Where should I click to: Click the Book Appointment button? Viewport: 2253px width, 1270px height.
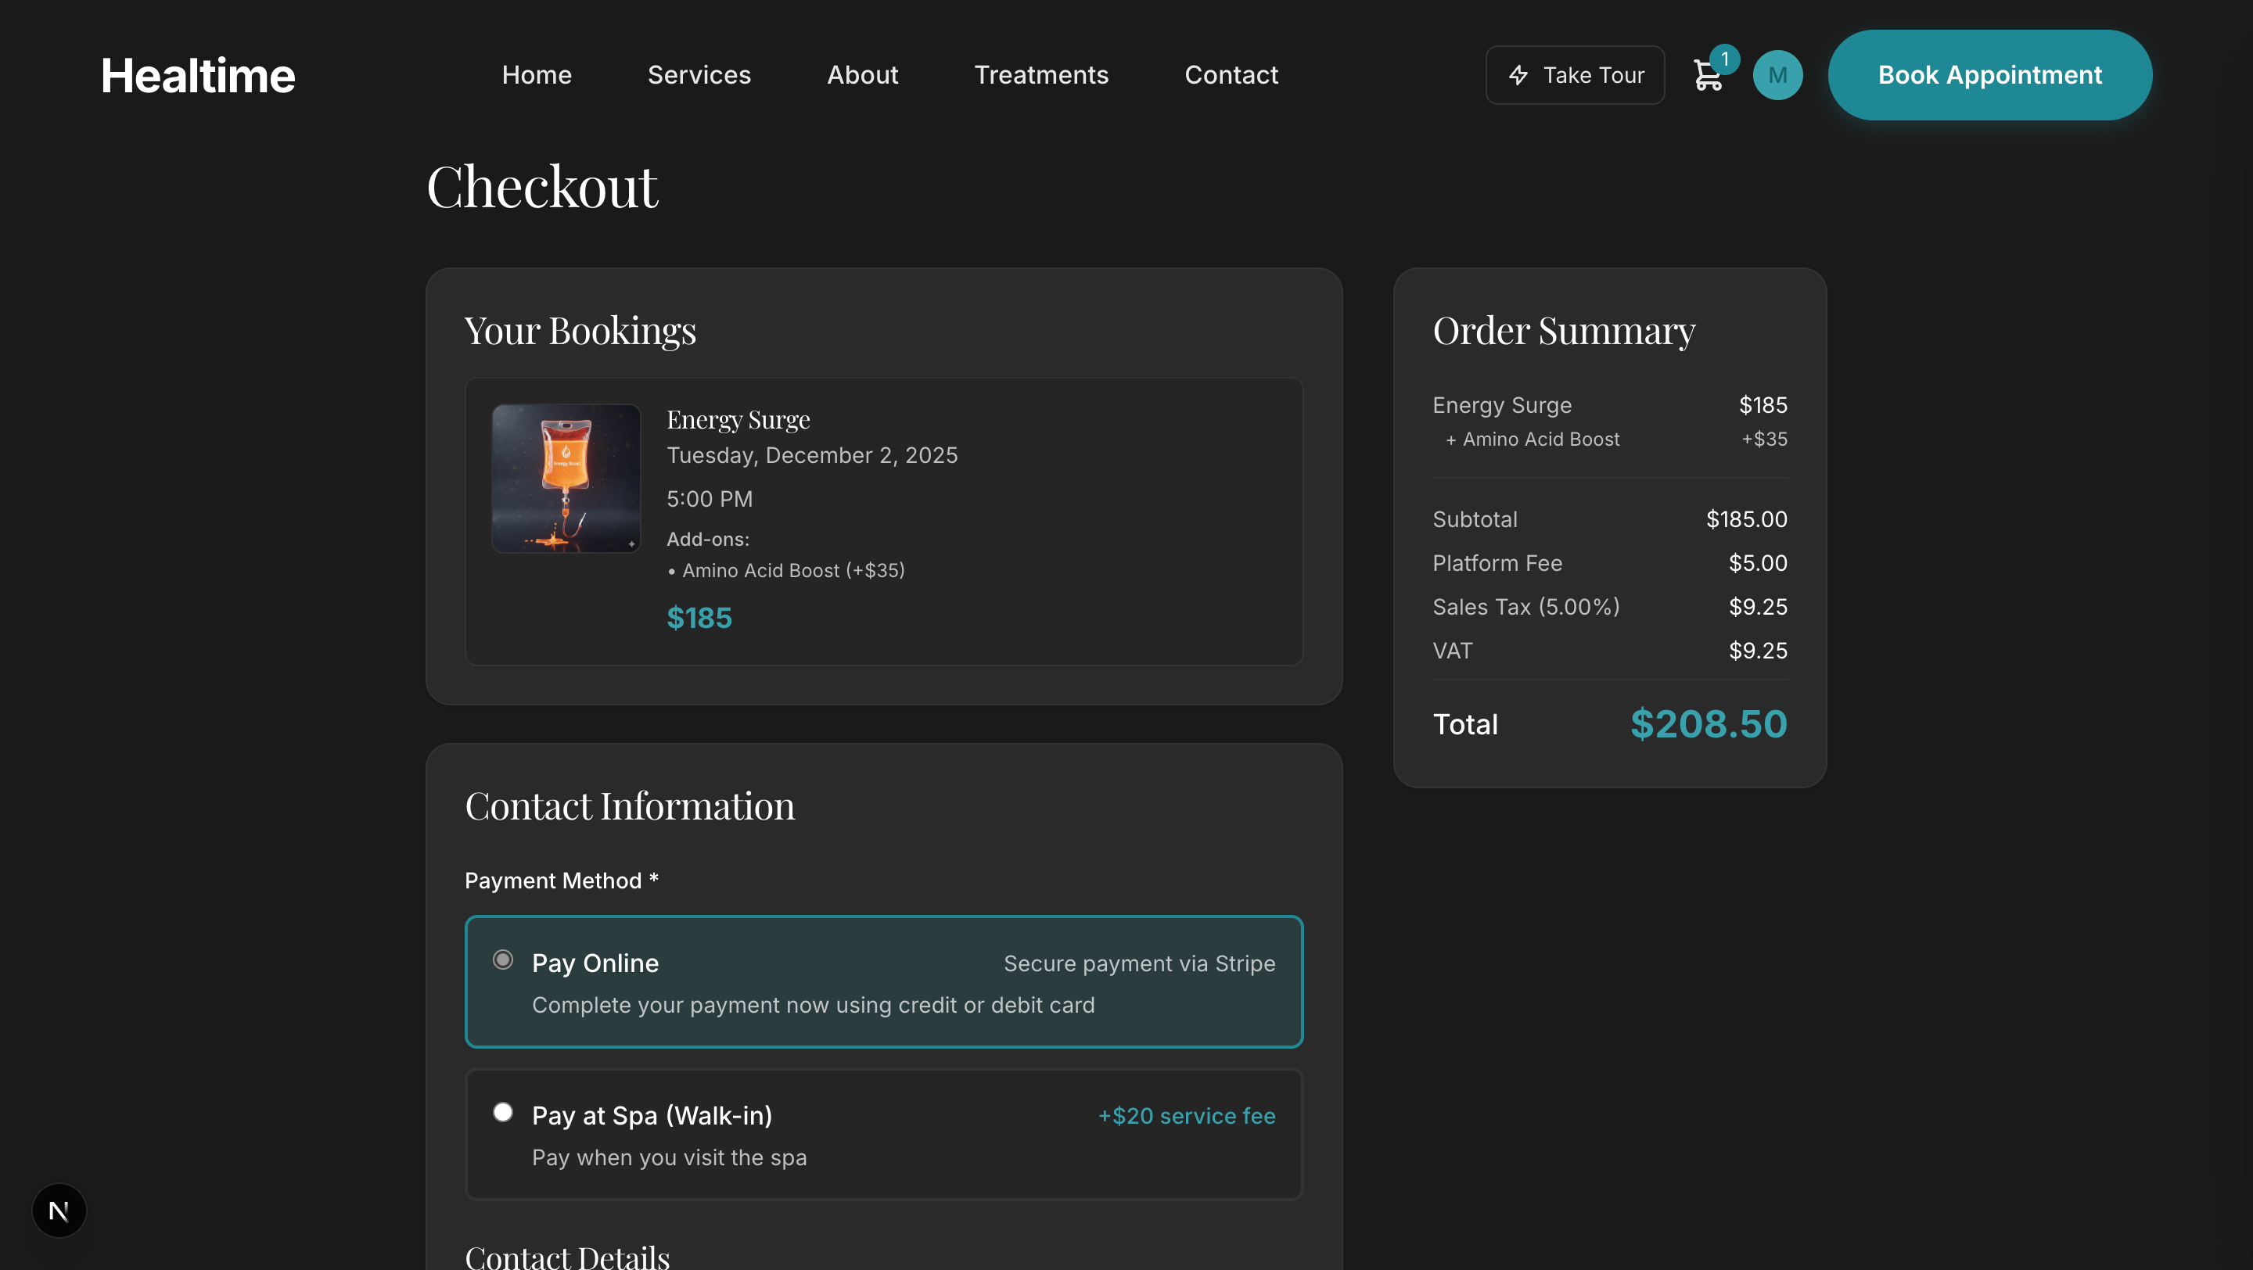(1989, 74)
